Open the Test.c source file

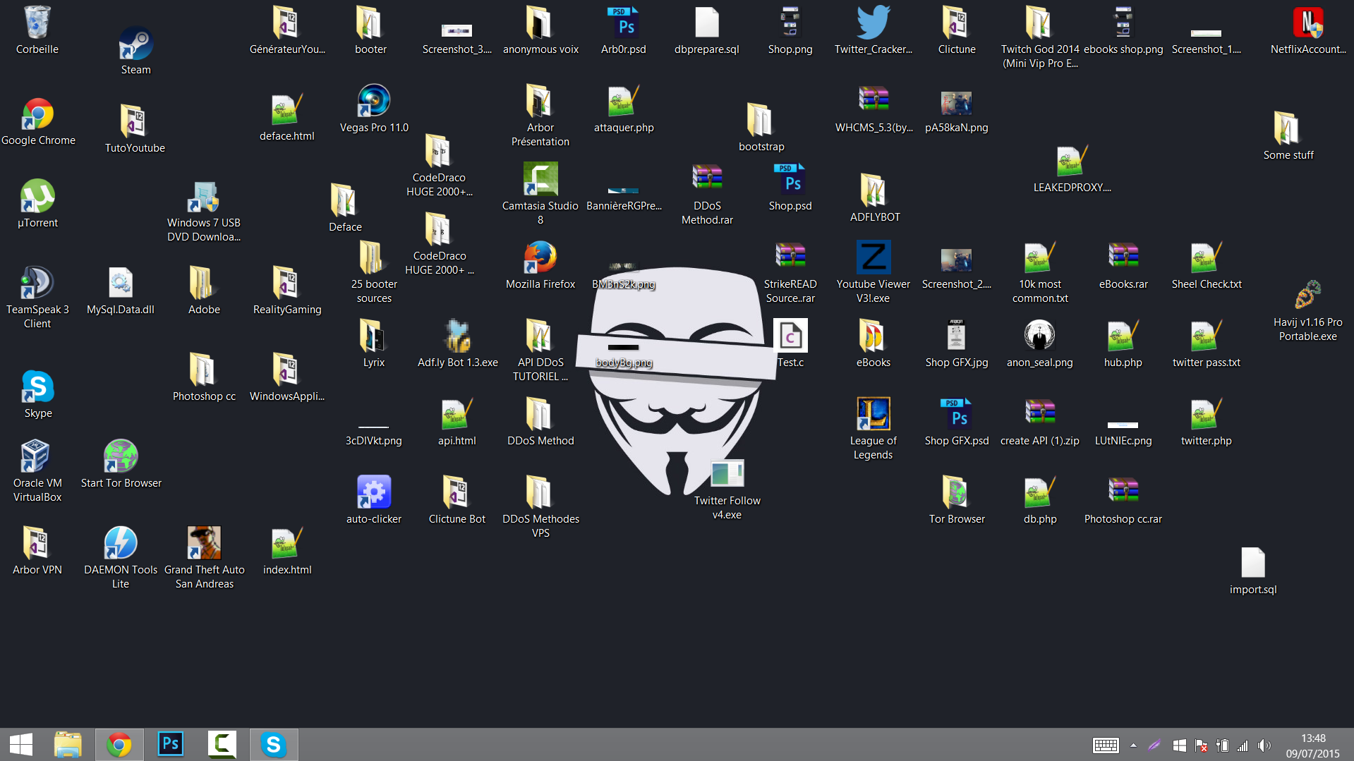pos(790,343)
